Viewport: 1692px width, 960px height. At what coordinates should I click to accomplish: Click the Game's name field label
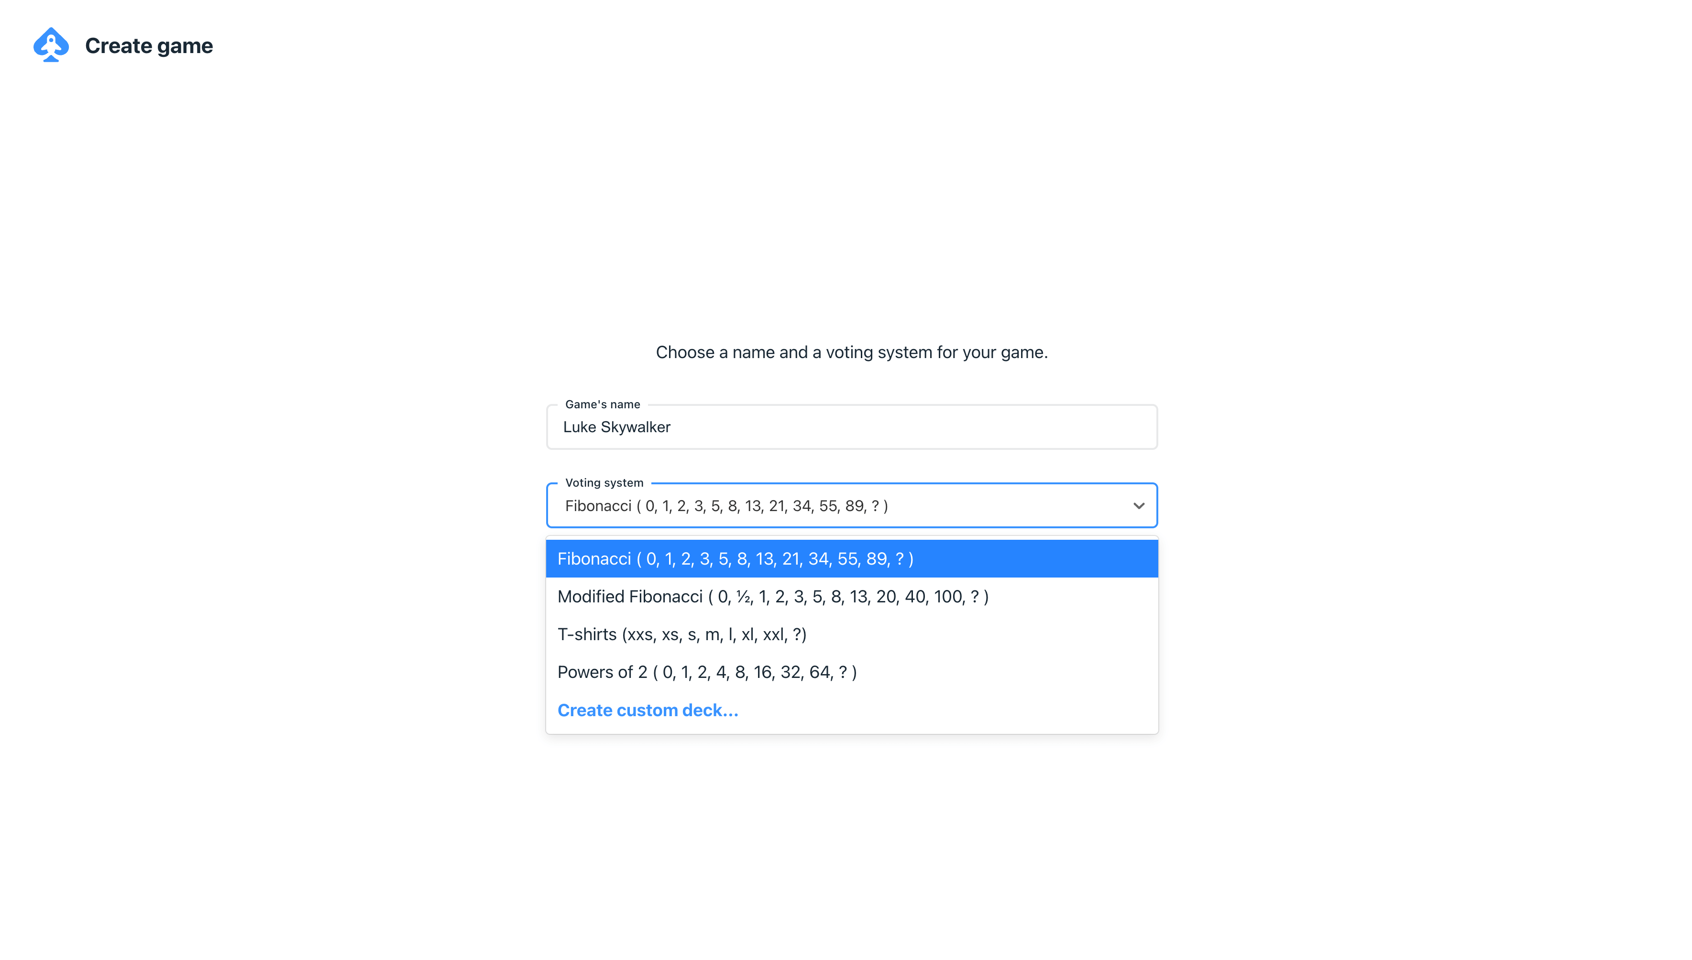pos(602,404)
